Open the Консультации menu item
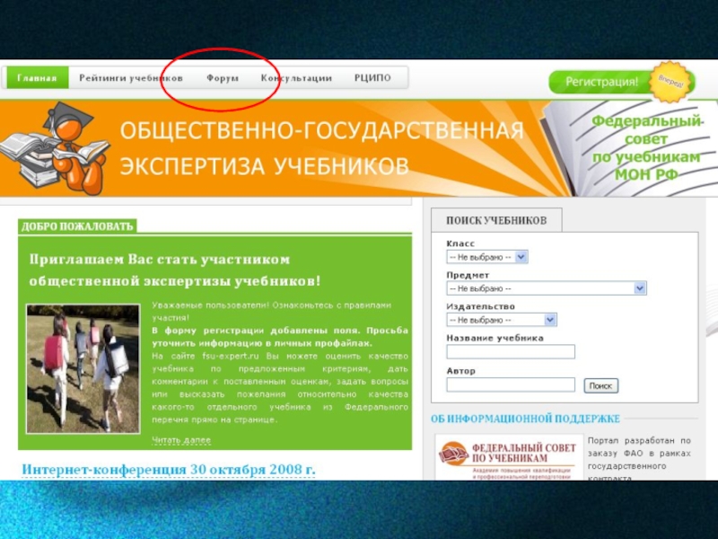718x539 pixels. coord(296,78)
